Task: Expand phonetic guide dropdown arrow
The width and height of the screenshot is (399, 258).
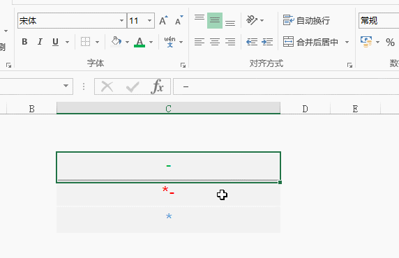Action: [181, 42]
